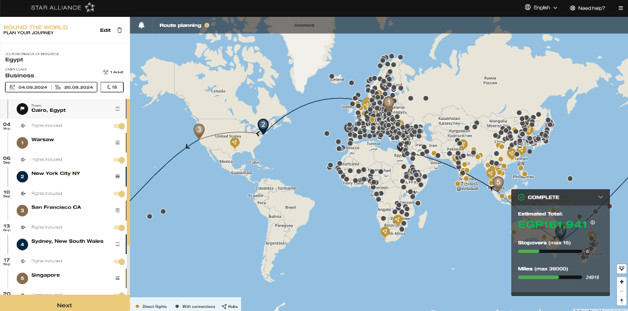This screenshot has height=311, width=628.
Task: Open the San Francisco CA row menu
Action: [118, 210]
